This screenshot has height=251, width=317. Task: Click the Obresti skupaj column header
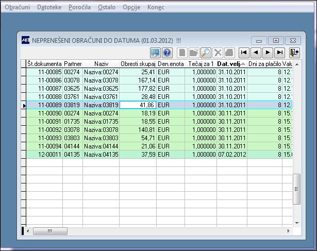coord(138,64)
